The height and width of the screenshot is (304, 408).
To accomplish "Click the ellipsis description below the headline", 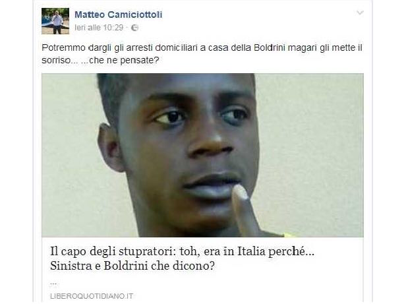I will [x=54, y=284].
